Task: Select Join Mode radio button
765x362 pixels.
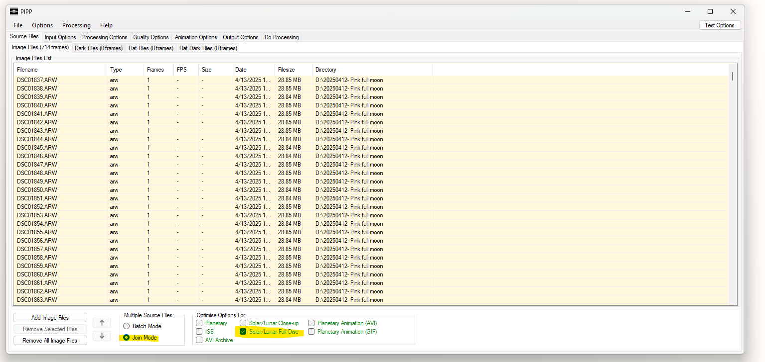Action: pos(127,338)
